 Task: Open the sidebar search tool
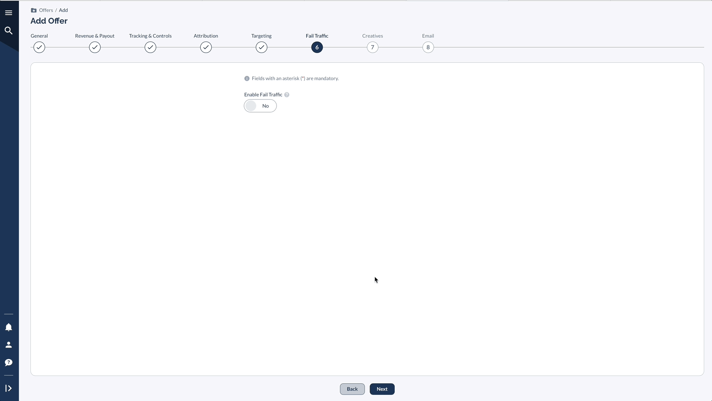[x=8, y=30]
